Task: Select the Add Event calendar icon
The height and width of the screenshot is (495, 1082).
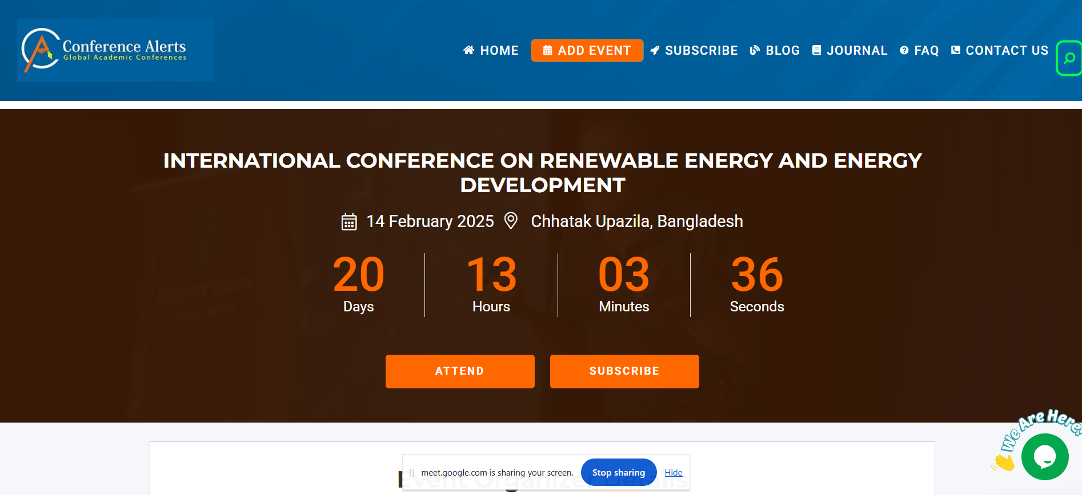Action: (547, 50)
